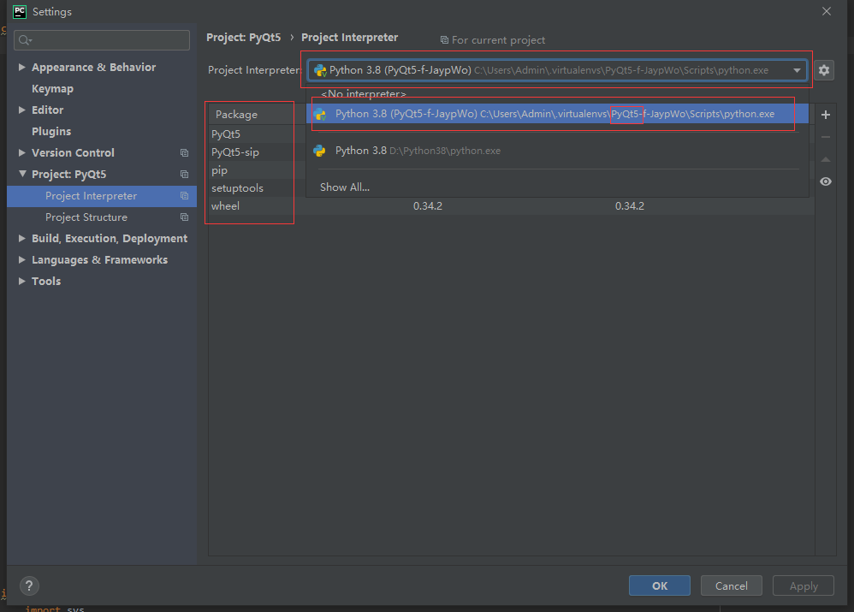Open the Keymap settings page
The width and height of the screenshot is (854, 612).
[x=52, y=89]
